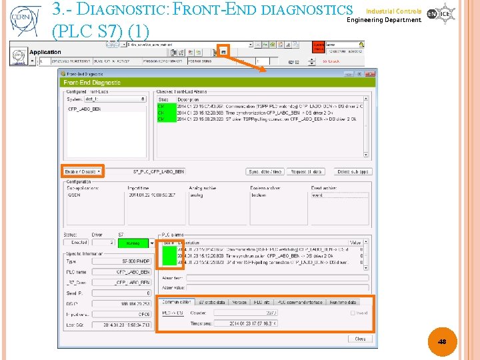Switch to the S7 static data tab
Viewport: 480px width, 360px height.
pyautogui.click(x=212, y=302)
